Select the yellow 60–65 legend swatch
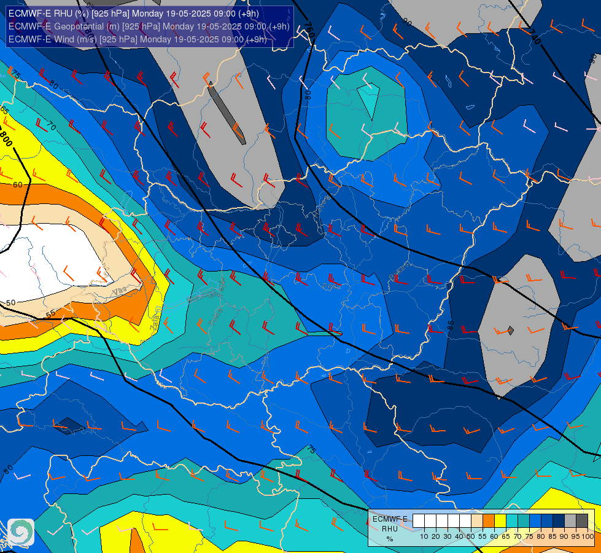The width and height of the screenshot is (601, 553). pos(500,520)
